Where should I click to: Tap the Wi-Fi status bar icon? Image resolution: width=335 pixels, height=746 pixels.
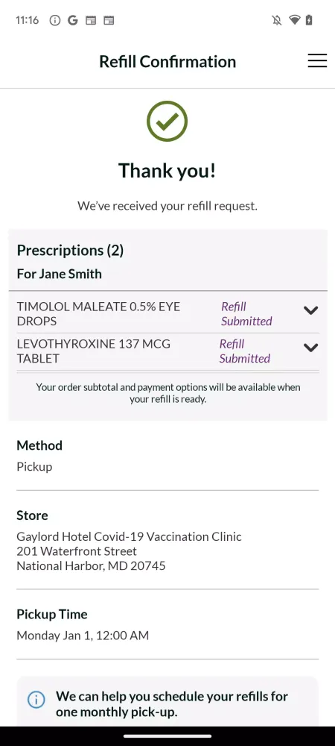[295, 20]
